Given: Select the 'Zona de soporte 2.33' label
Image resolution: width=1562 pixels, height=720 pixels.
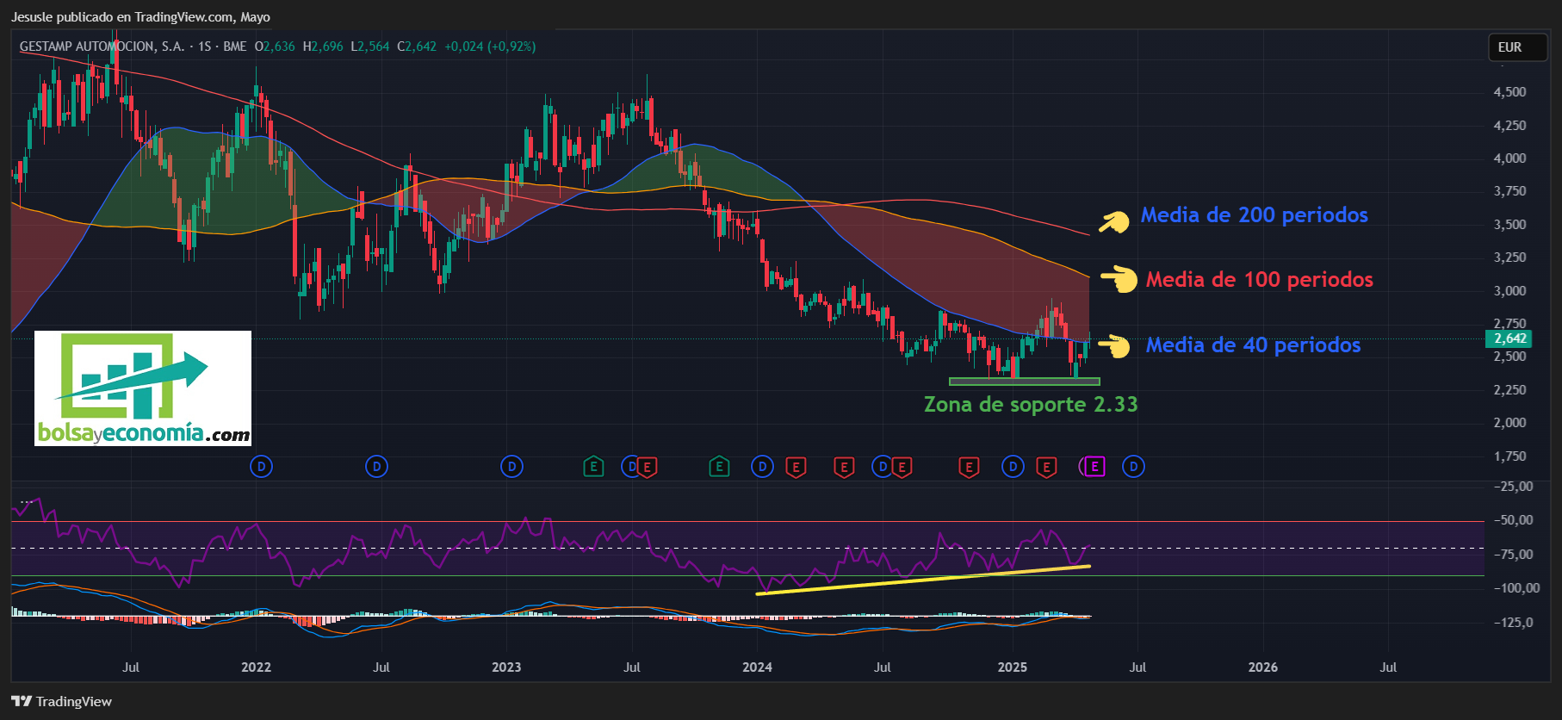Looking at the screenshot, I should pyautogui.click(x=1031, y=404).
